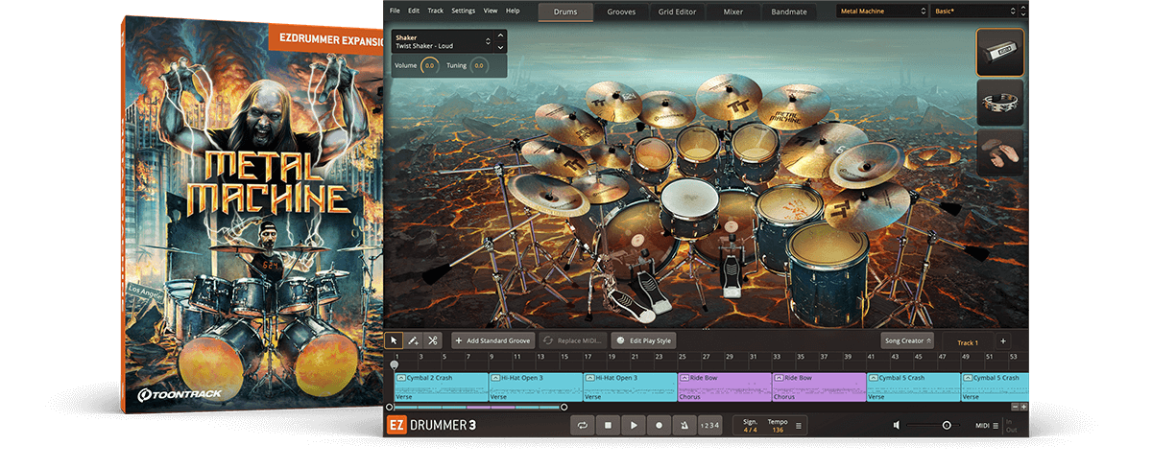Select the arrow pointer tool
Screen dimensions: 1152x468
(x=395, y=340)
